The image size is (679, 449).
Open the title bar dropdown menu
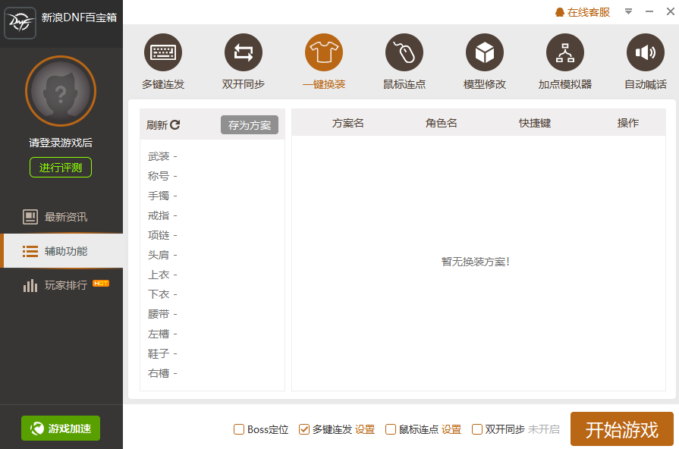[628, 11]
